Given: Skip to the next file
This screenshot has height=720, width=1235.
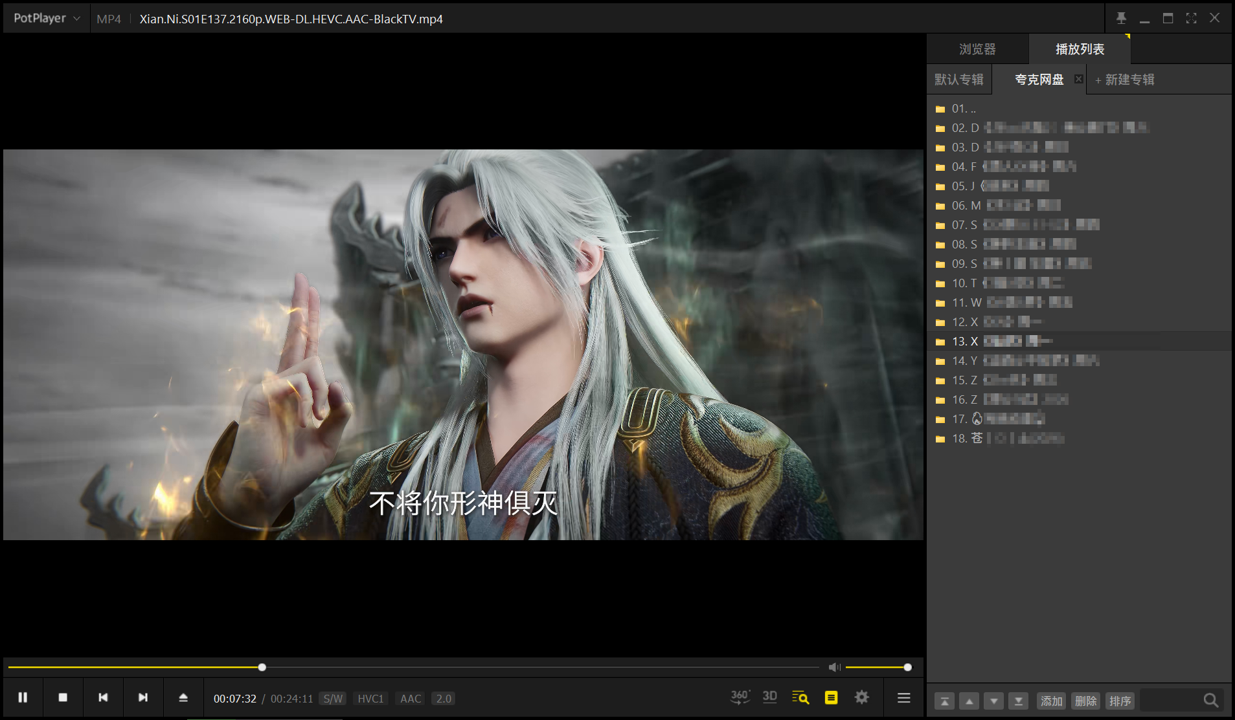Looking at the screenshot, I should click(x=143, y=697).
